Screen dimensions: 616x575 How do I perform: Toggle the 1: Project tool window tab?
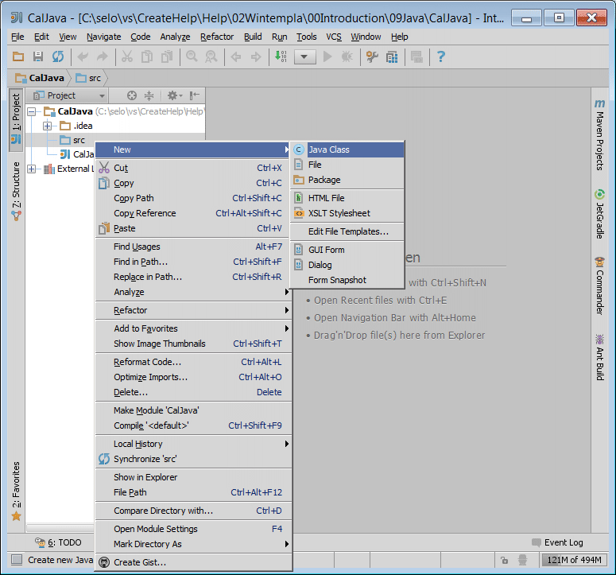(x=16, y=120)
